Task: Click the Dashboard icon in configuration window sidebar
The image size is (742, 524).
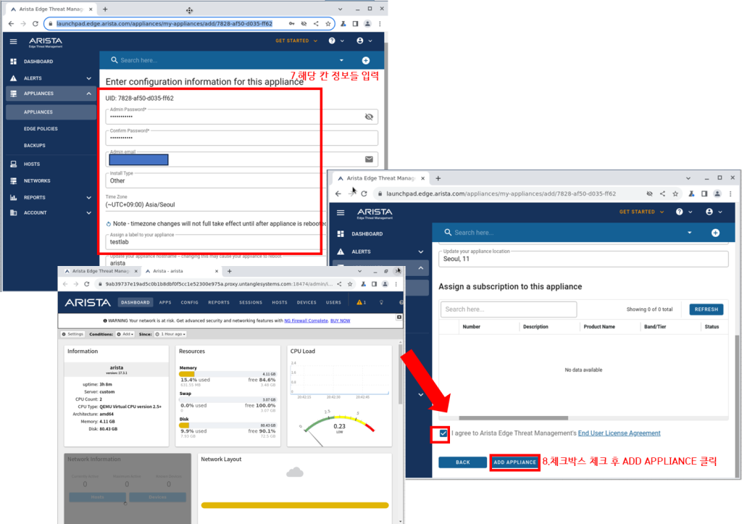Action: (13, 62)
